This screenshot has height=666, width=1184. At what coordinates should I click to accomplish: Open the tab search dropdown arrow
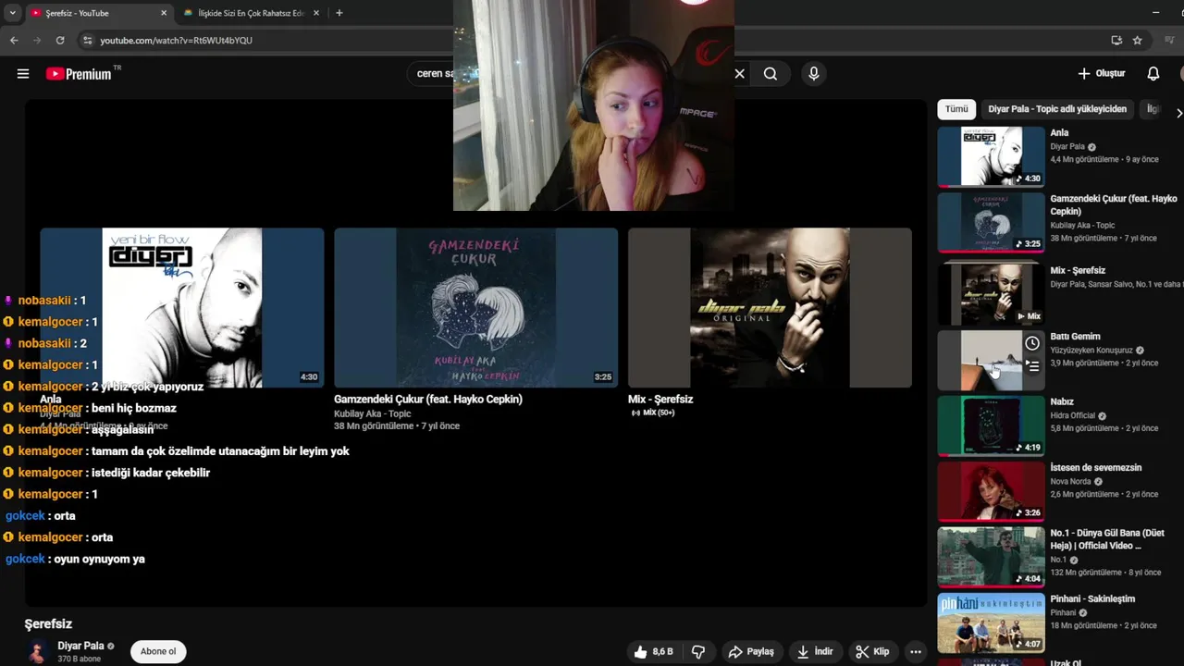(12, 13)
